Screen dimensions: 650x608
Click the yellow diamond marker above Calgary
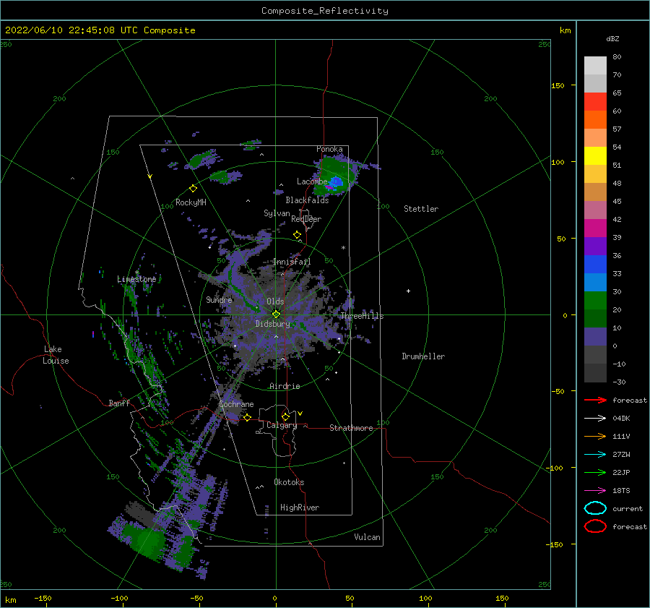click(285, 416)
